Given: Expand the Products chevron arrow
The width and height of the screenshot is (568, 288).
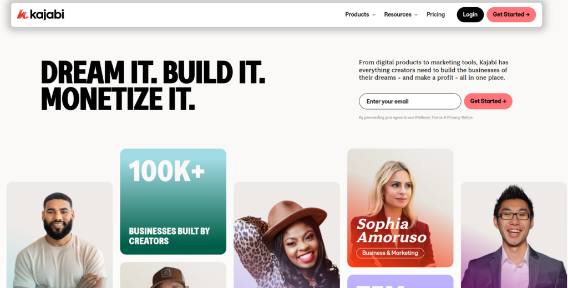Looking at the screenshot, I should click(x=374, y=15).
